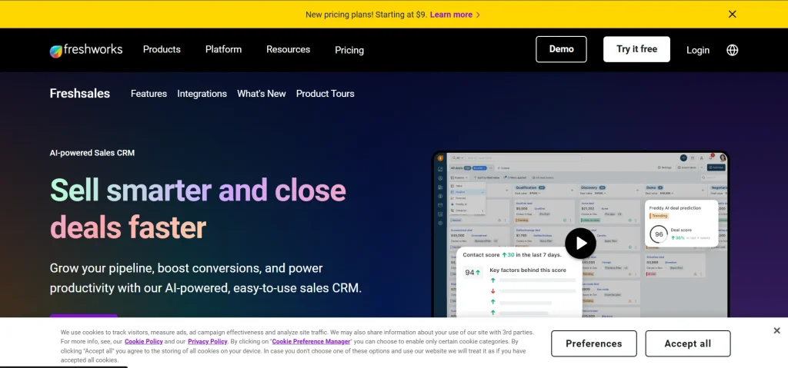Screen dimensions: 788x368
Task: Play the product demo video
Action: tap(580, 244)
